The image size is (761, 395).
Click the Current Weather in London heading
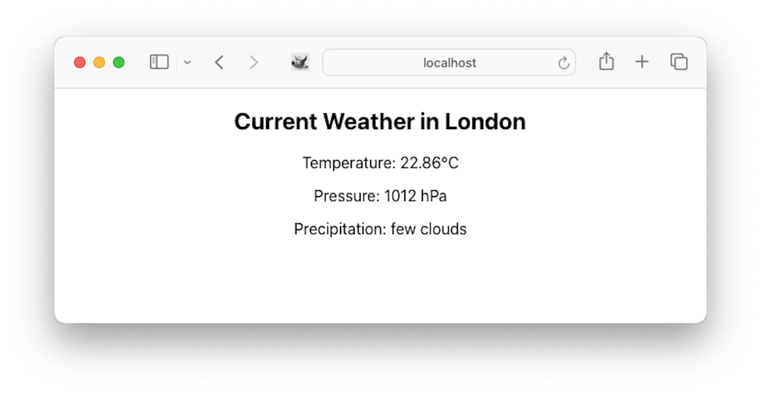tap(380, 121)
